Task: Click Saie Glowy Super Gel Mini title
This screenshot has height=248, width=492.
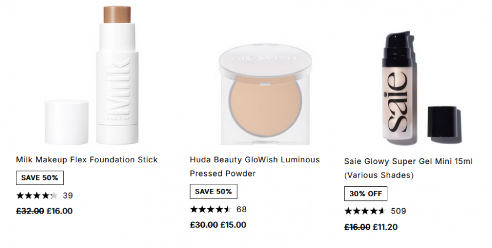Action: pos(408,168)
